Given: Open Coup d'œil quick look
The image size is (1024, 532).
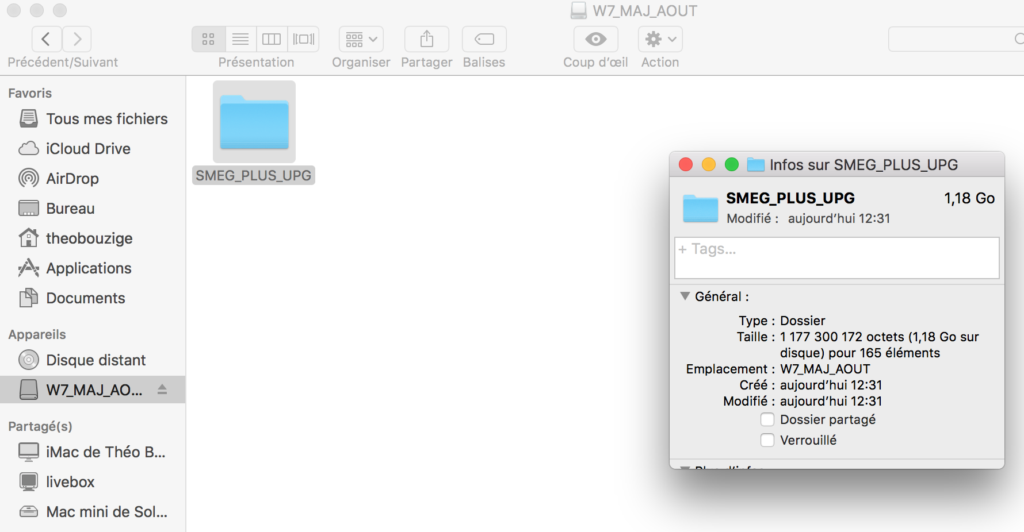Looking at the screenshot, I should pyautogui.click(x=595, y=39).
